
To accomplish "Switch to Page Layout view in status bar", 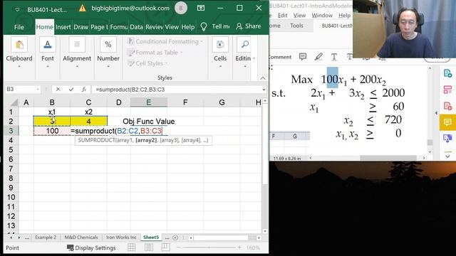I will 149,247.
